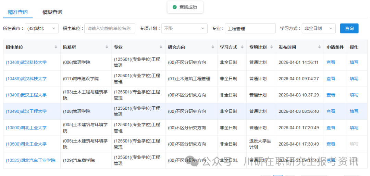Switch to the 模糊查询 tab

coord(52,12)
